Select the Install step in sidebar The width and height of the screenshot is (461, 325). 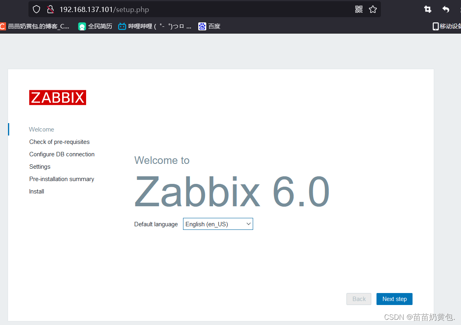[36, 191]
